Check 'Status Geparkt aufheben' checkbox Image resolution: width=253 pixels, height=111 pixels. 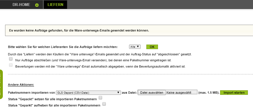pyautogui.click(x=104, y=104)
